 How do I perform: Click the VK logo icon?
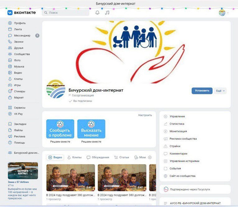(10, 12)
